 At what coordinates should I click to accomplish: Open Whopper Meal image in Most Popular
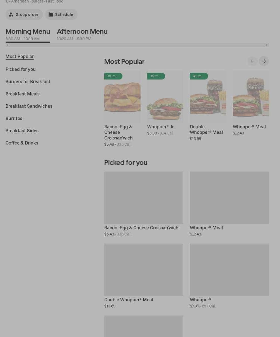(251, 96)
